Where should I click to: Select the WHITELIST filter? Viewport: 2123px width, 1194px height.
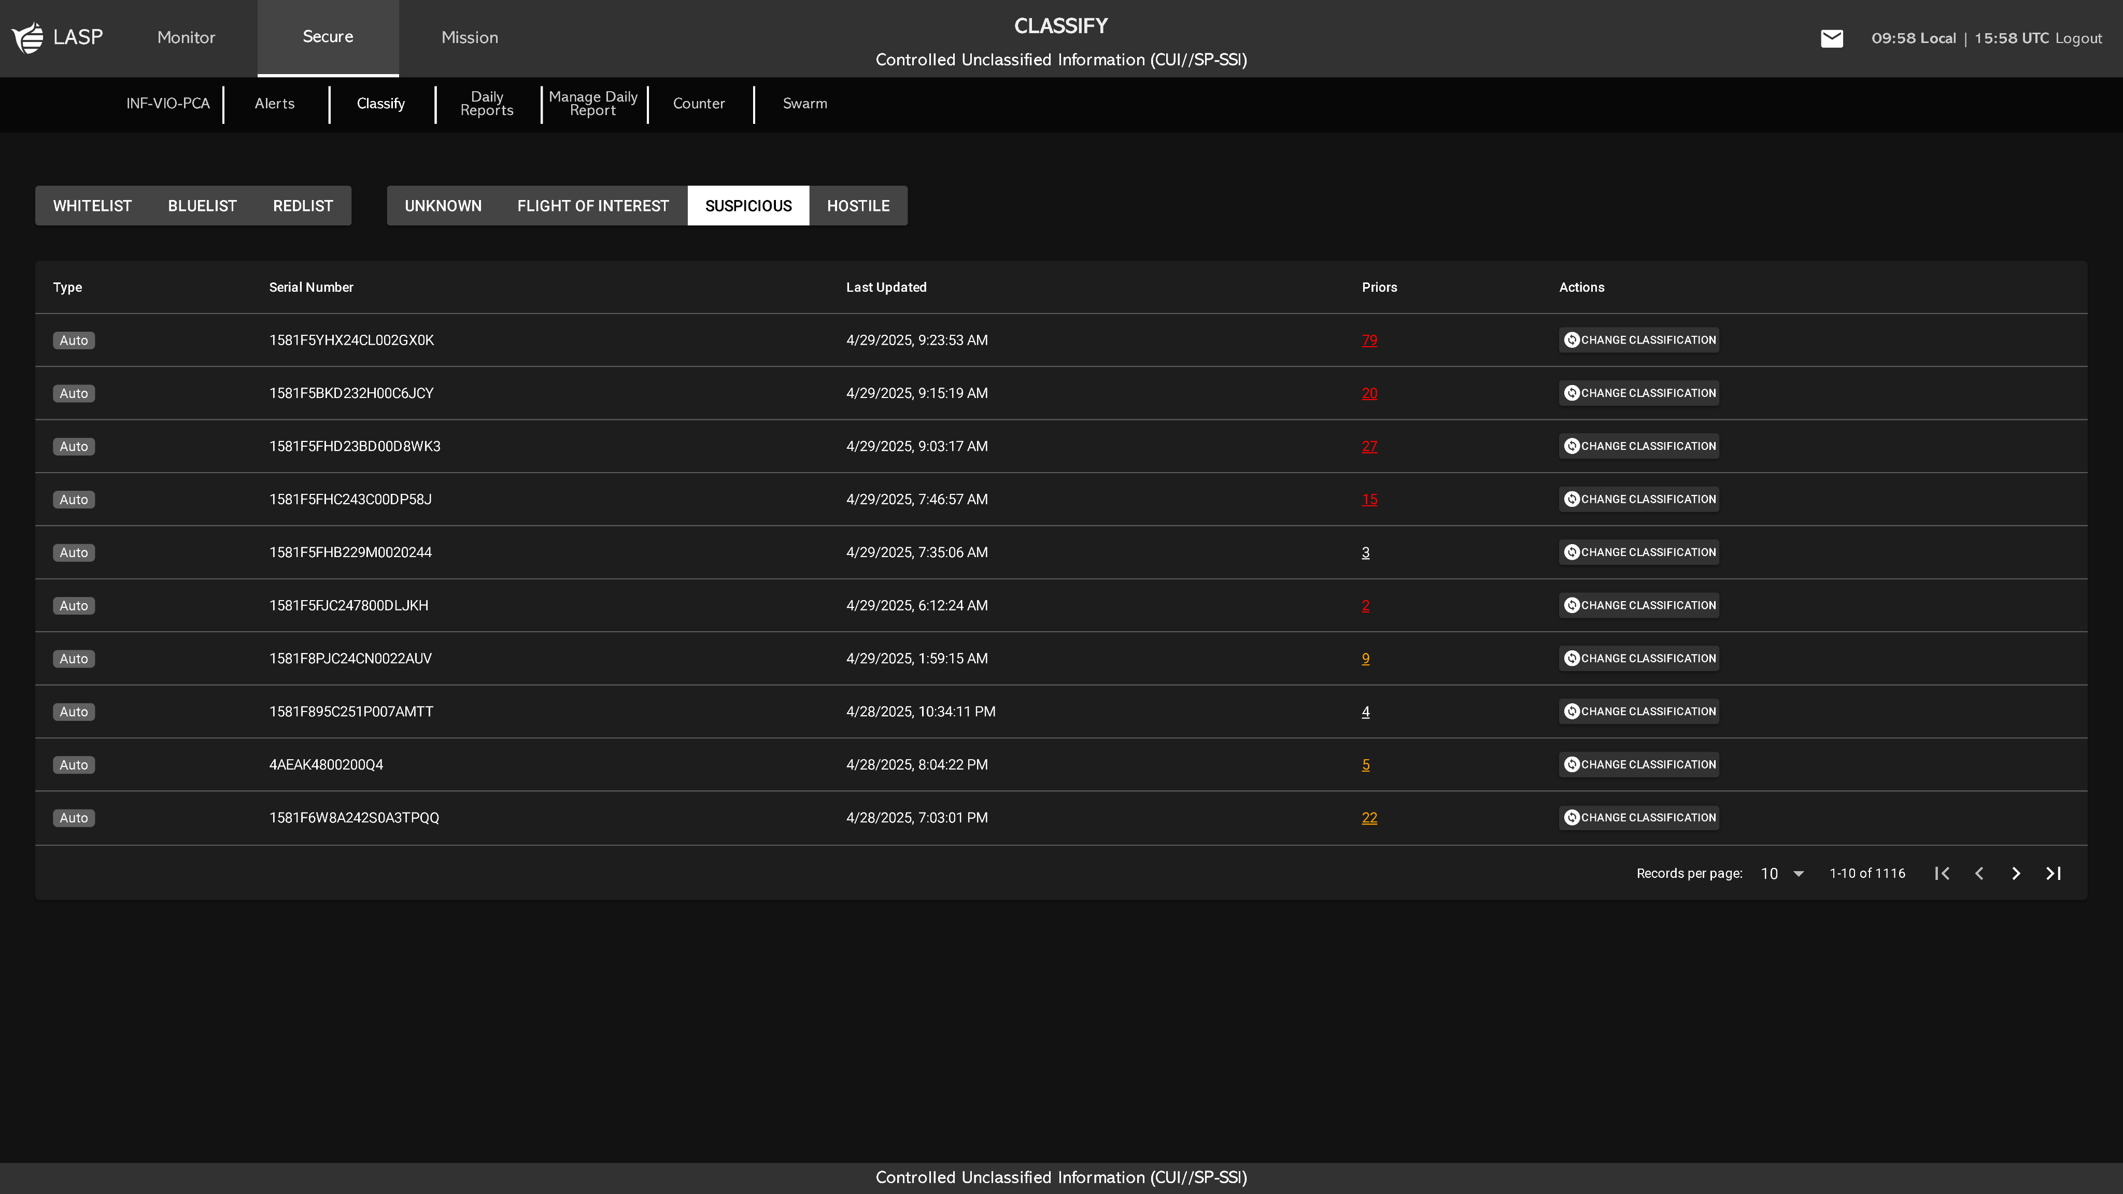coord(92,206)
